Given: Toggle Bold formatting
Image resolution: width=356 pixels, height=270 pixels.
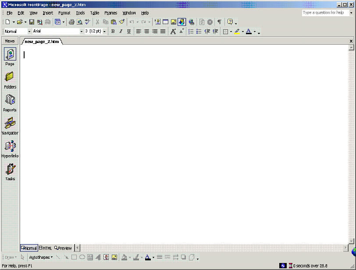Looking at the screenshot, I should pyautogui.click(x=113, y=31).
